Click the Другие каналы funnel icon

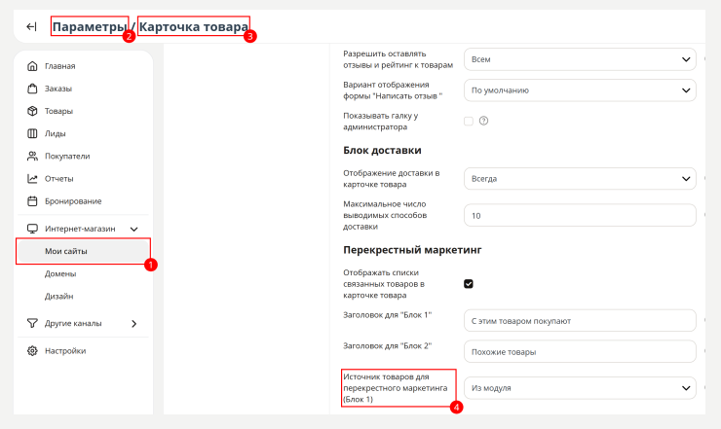point(32,323)
